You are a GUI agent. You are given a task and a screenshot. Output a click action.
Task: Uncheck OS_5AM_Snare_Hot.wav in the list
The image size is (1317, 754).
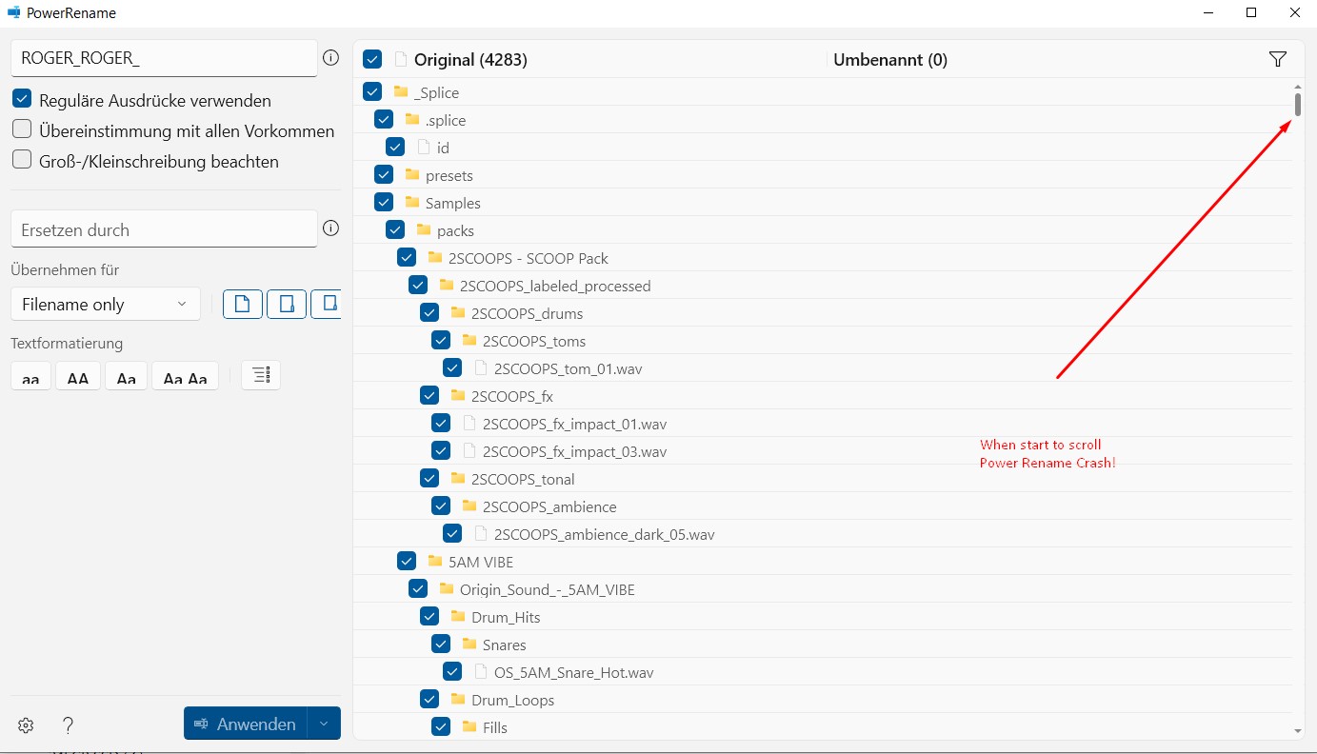tap(452, 670)
